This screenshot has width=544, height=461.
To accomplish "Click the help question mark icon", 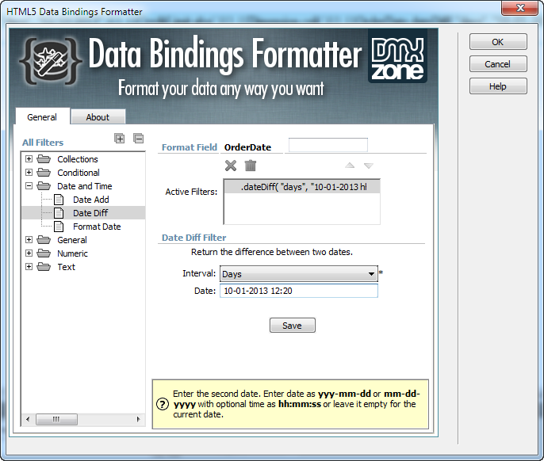I will click(163, 404).
